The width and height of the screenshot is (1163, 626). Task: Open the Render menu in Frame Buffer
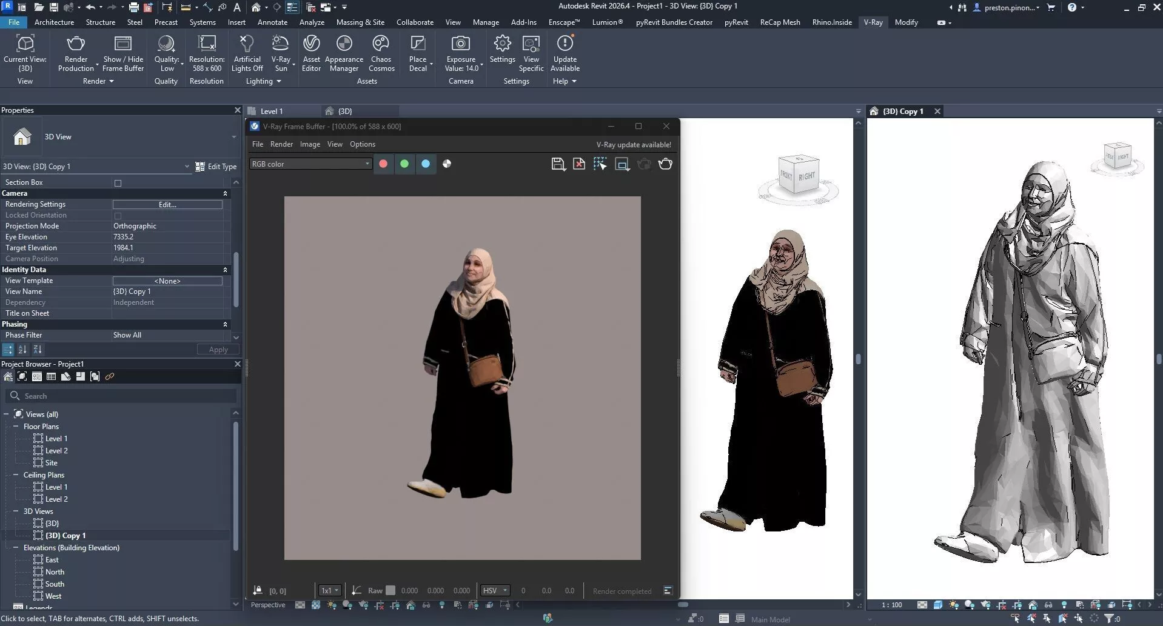click(x=281, y=144)
